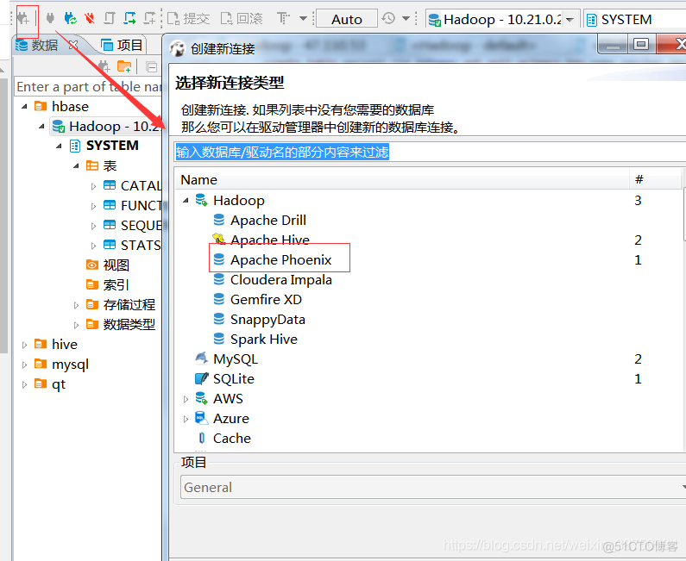Image resolution: width=686 pixels, height=561 pixels.
Task: Click the transaction log clock icon
Action: 388,18
